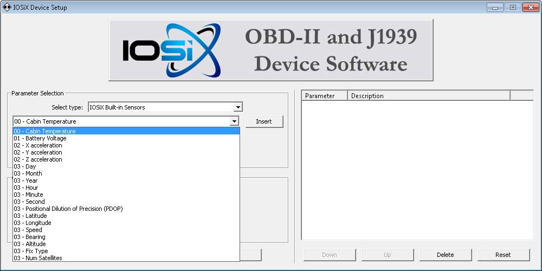Minimize the IOSiX Device Setup window
The height and width of the screenshot is (271, 542).
tap(495, 7)
